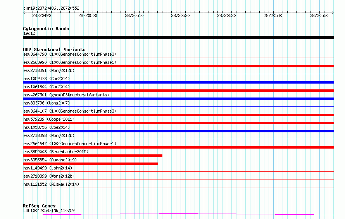Click ruler position 28720510

134,15
